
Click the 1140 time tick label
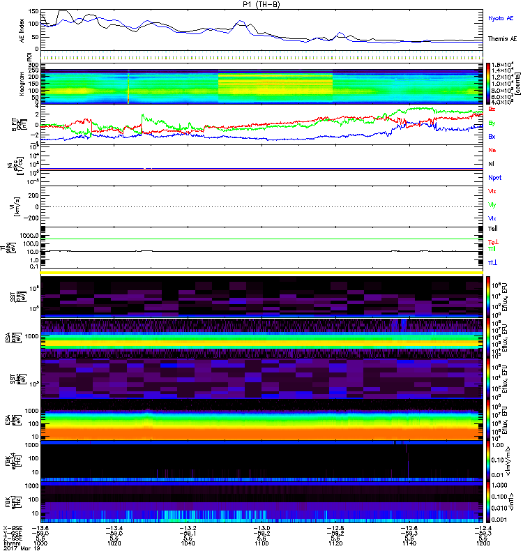[x=409, y=543]
